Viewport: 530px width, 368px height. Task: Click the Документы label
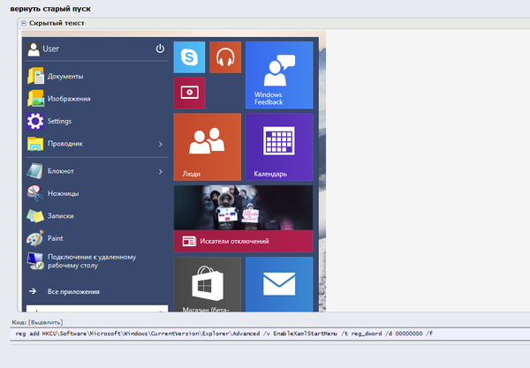coord(65,76)
